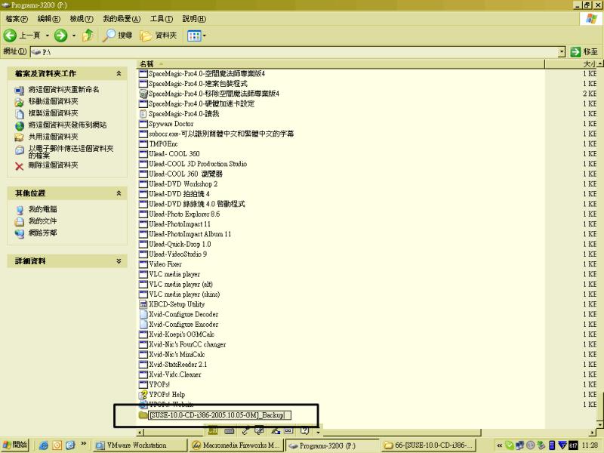Image resolution: width=604 pixels, height=453 pixels.
Task: Click the XBCD-Setup Utility icon
Action: coord(143,304)
